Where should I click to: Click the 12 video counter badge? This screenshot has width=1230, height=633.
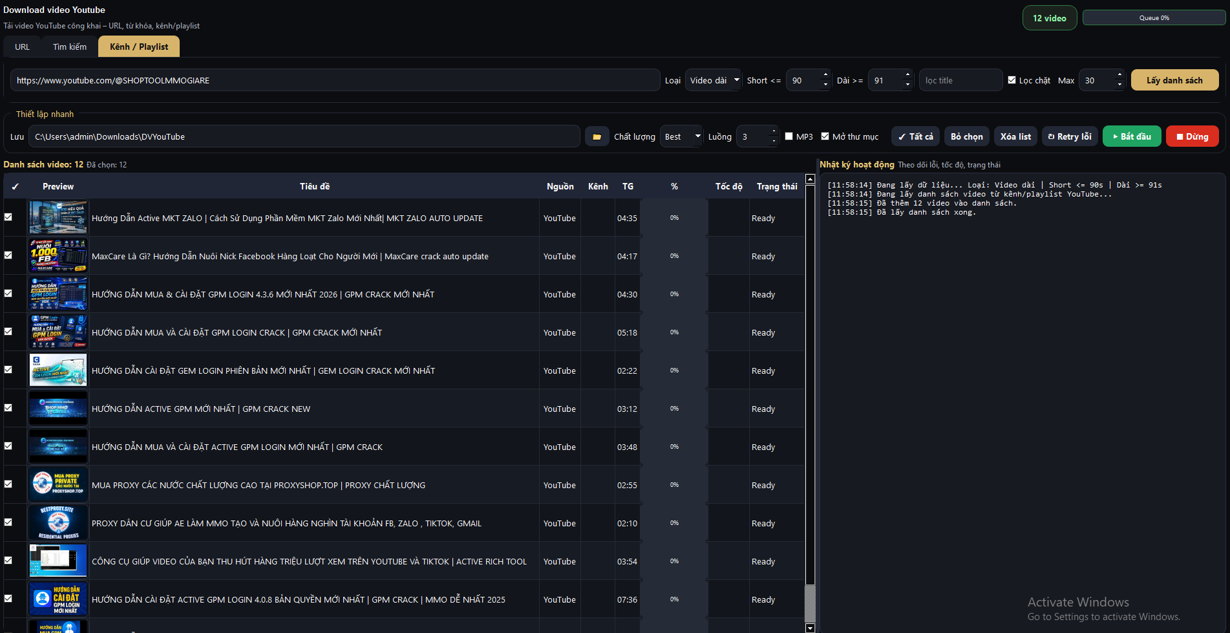[x=1050, y=18]
